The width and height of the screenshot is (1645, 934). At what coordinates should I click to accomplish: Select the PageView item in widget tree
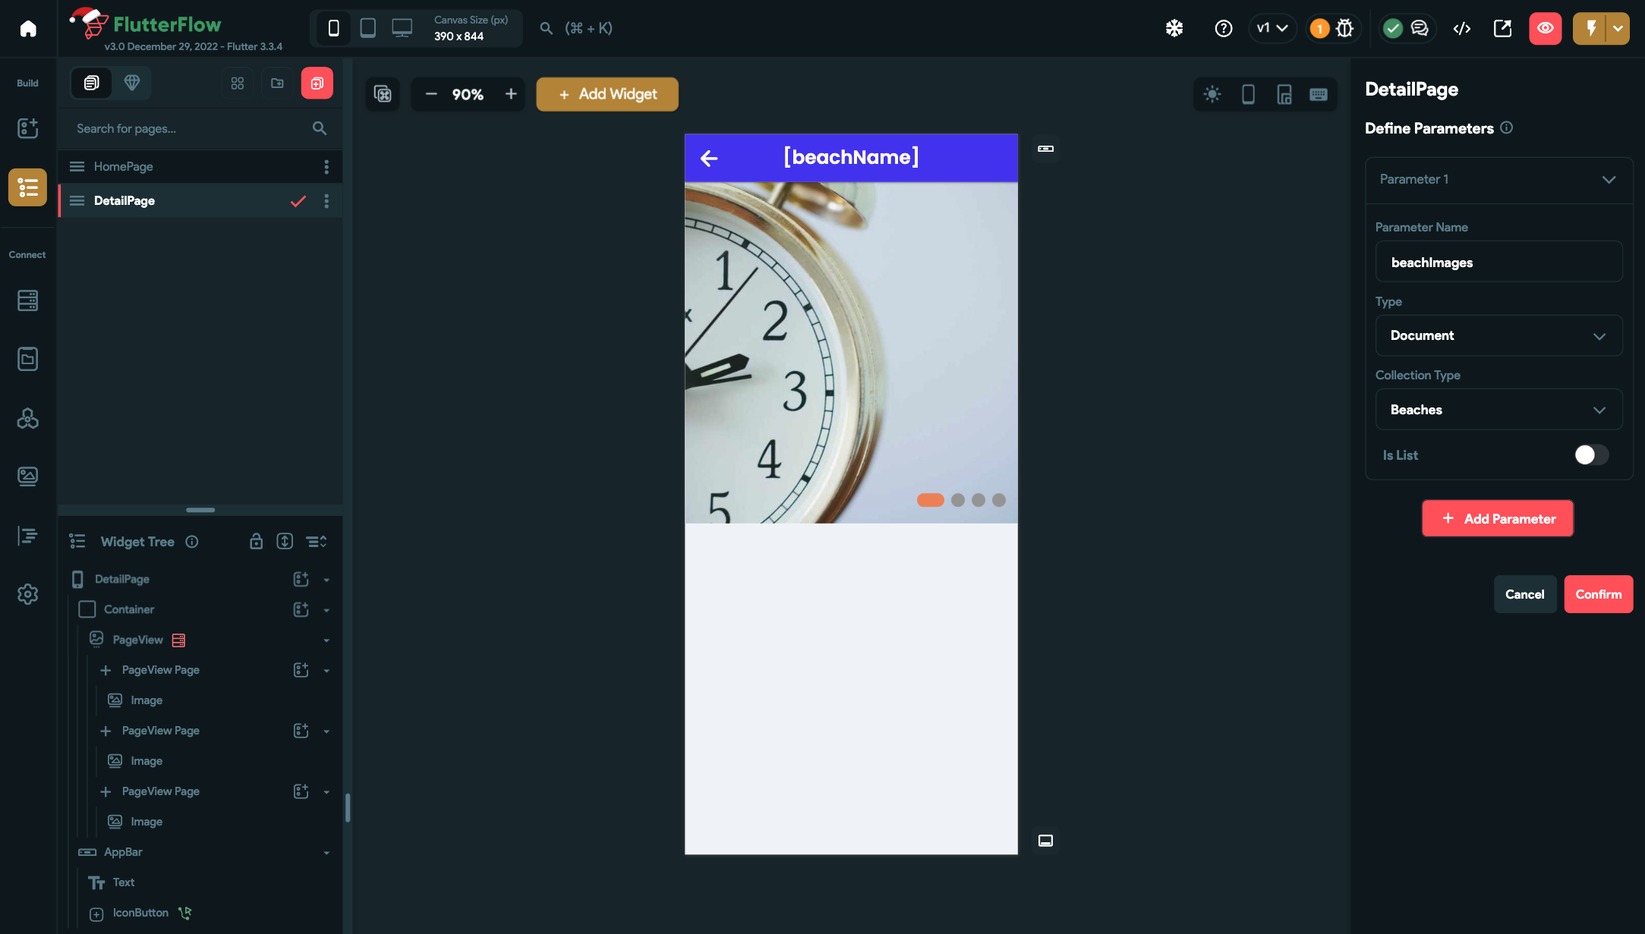(137, 640)
